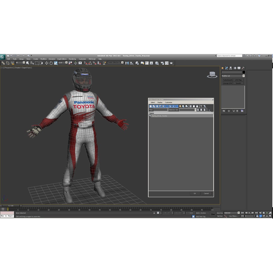Screen dimensions: 273x273
Task: Click the object color swatch
Action: [244, 72]
